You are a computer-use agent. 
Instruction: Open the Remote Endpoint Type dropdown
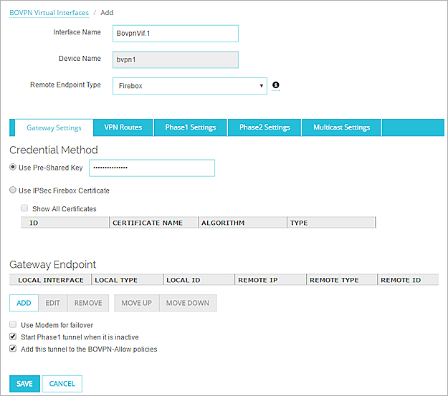pyautogui.click(x=190, y=86)
